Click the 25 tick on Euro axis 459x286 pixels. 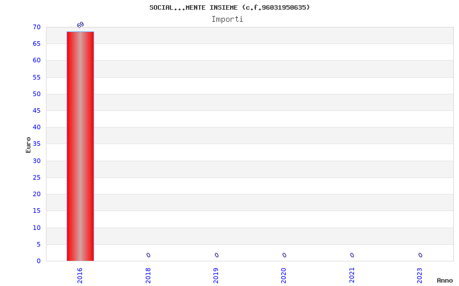pos(37,177)
